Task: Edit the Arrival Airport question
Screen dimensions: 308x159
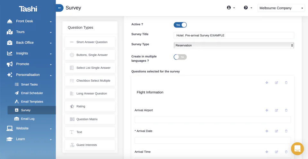Action: pyautogui.click(x=276, y=110)
